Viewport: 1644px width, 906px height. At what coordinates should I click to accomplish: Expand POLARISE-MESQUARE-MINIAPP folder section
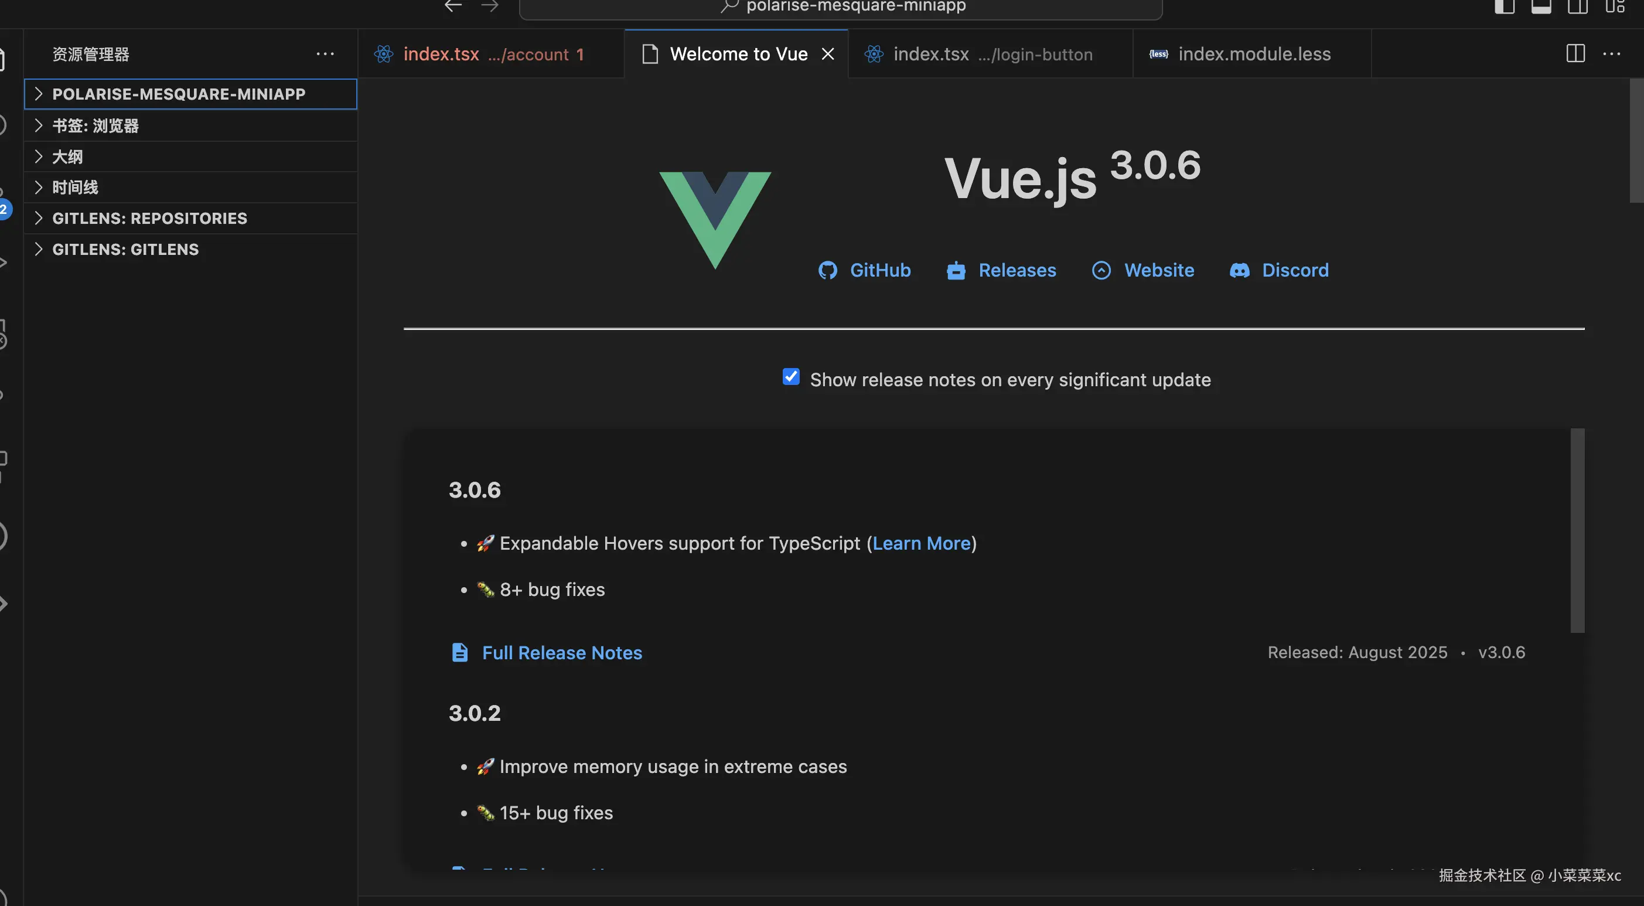[179, 94]
